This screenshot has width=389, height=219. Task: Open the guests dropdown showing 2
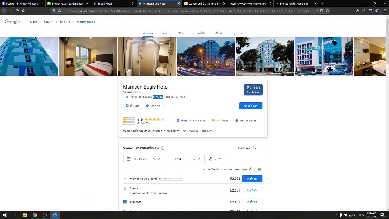click(215, 159)
